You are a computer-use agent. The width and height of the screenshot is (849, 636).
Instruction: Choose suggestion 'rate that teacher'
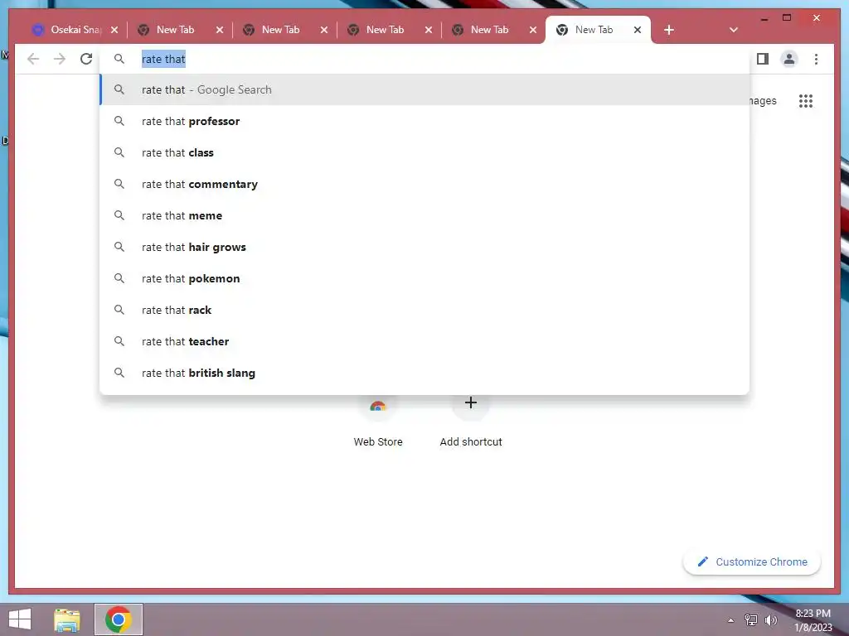pos(424,341)
